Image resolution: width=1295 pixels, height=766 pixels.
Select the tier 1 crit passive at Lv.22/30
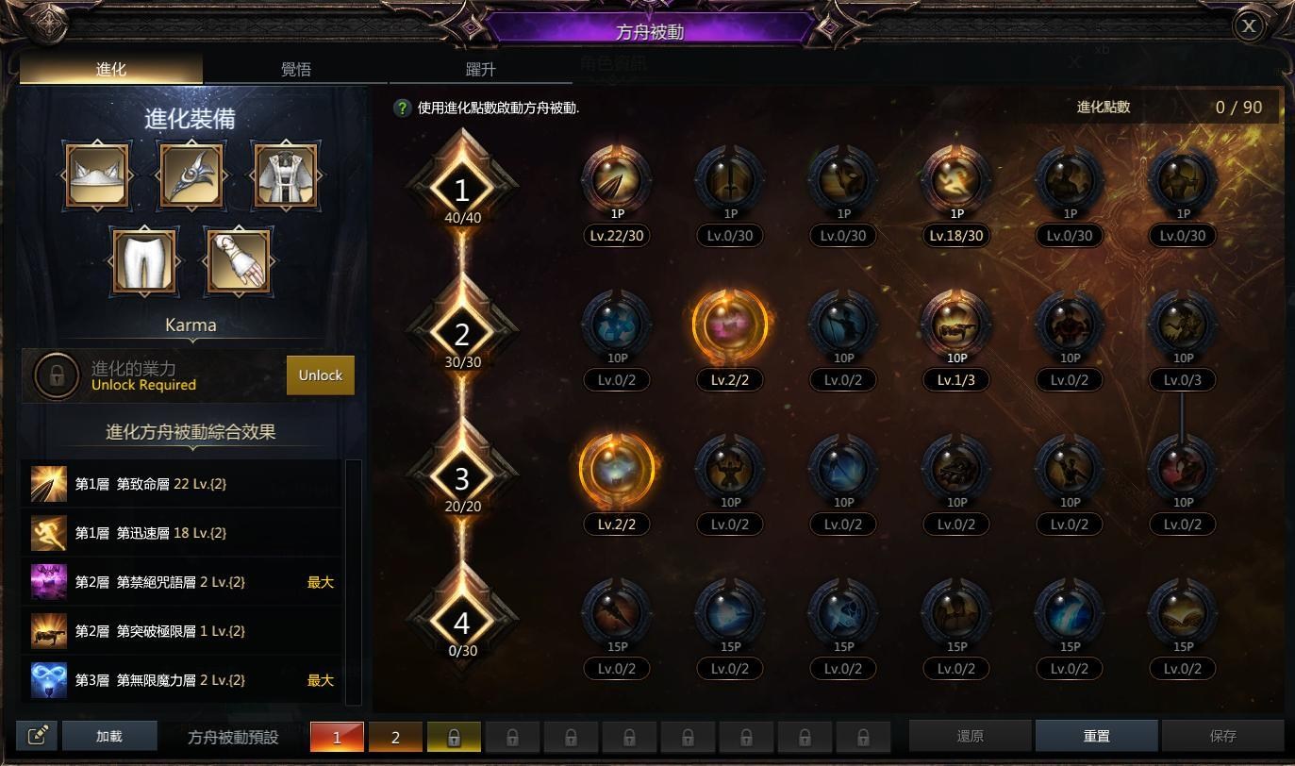(617, 178)
